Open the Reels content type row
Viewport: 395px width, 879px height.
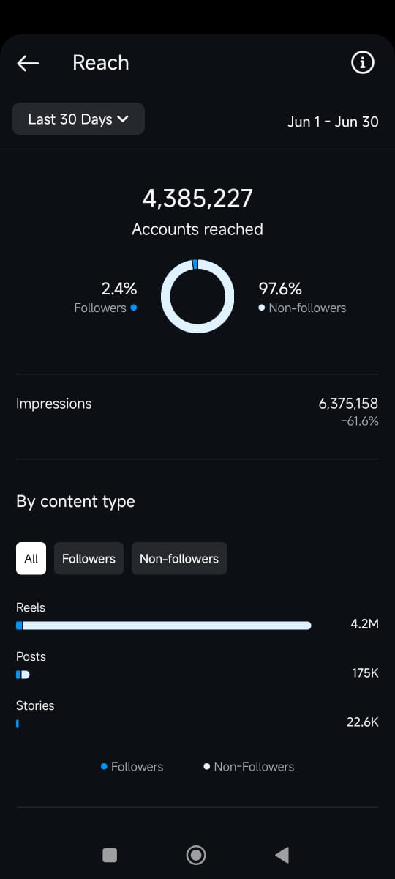click(197, 617)
